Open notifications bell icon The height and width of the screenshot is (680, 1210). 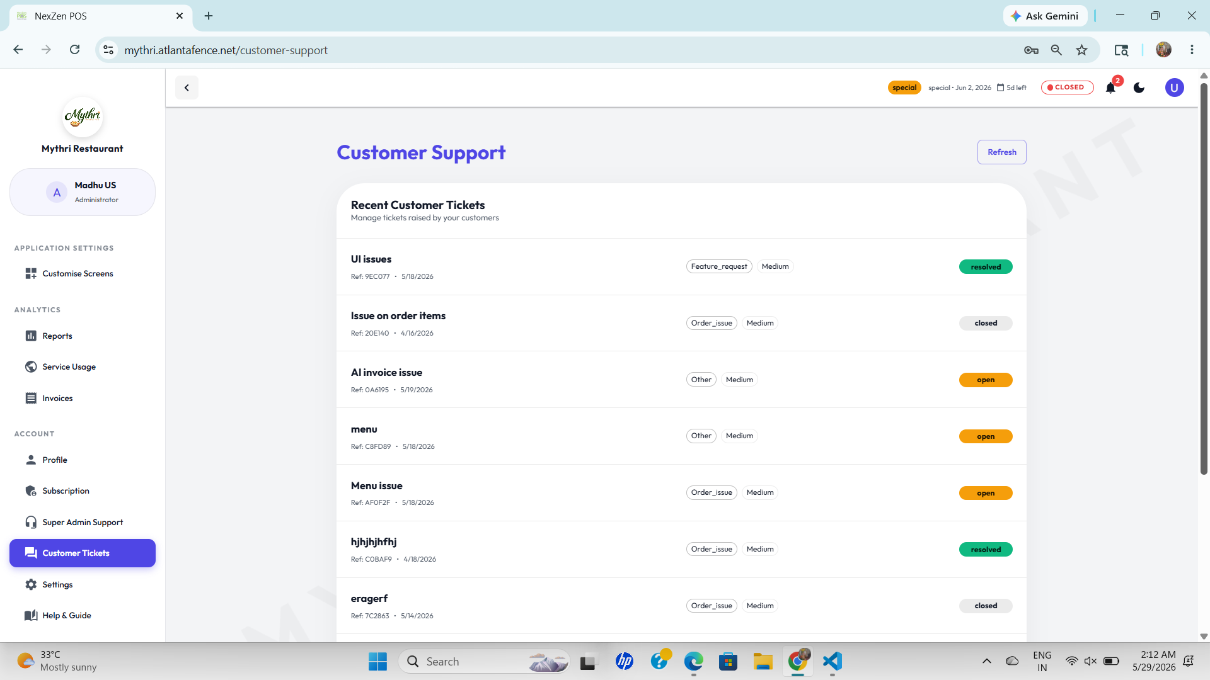point(1110,88)
